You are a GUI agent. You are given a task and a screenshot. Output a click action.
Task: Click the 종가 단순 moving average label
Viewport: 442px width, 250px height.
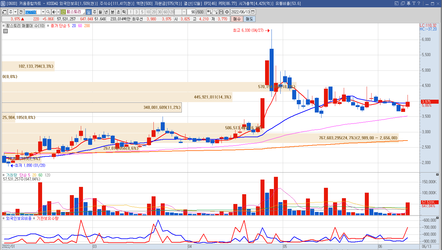pos(59,26)
